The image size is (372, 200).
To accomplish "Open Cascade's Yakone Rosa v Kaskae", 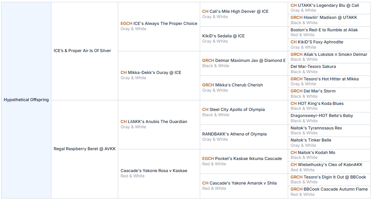I will (x=154, y=171).
